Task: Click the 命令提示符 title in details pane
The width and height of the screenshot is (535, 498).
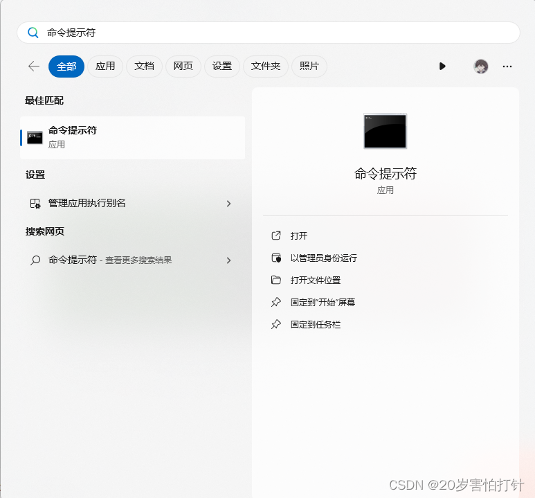Action: (x=386, y=174)
